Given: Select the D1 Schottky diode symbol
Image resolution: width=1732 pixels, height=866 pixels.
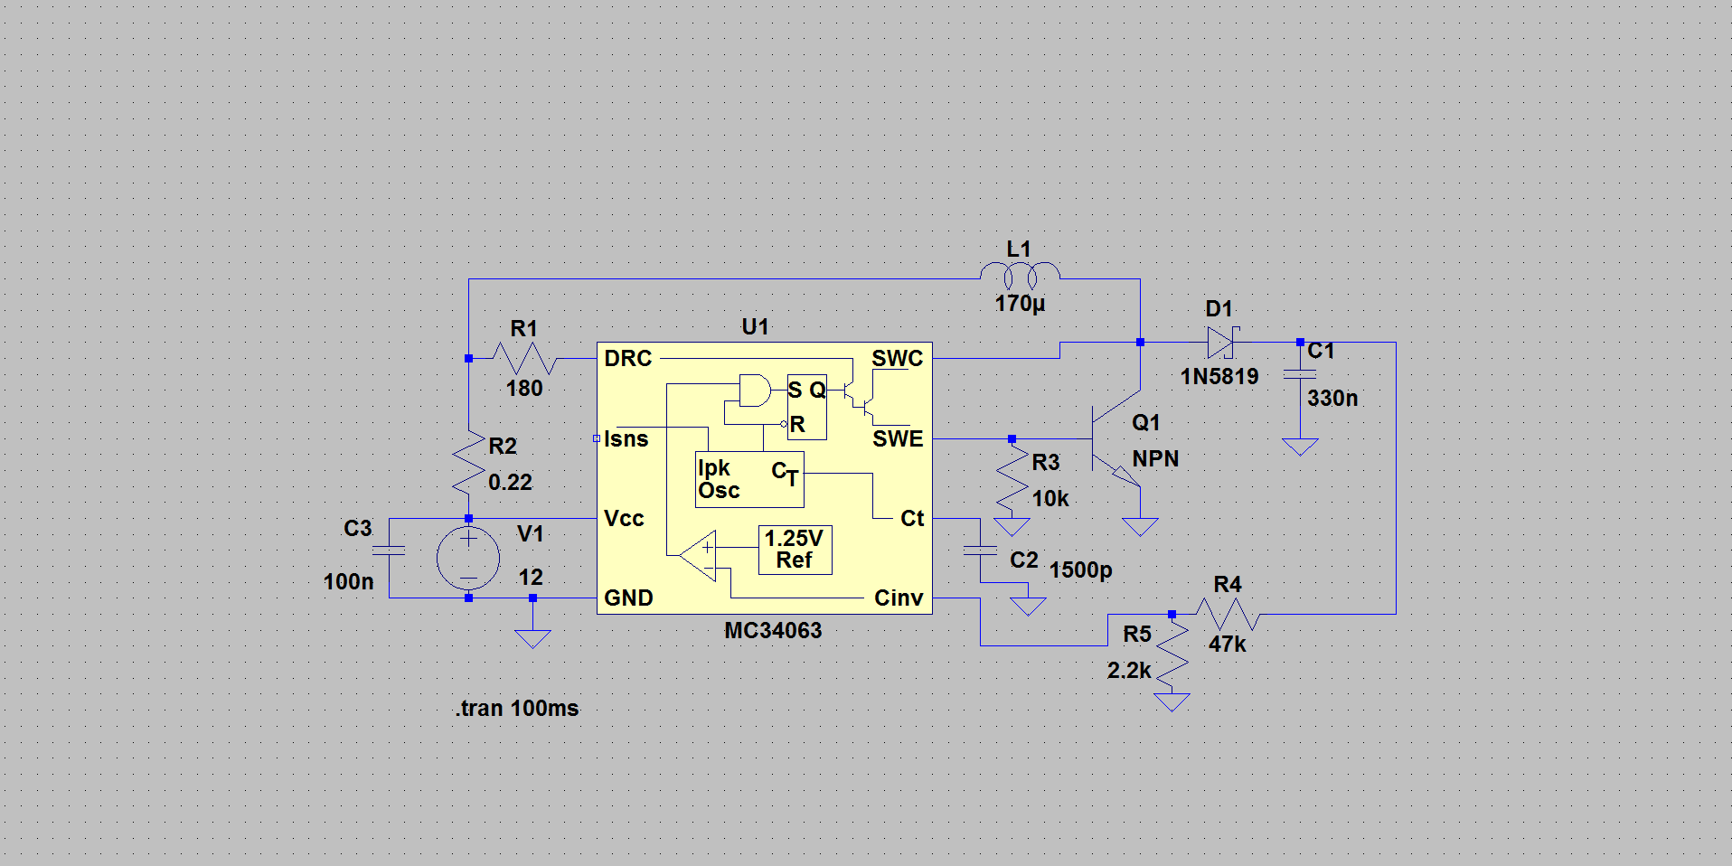Looking at the screenshot, I should click(x=1221, y=343).
